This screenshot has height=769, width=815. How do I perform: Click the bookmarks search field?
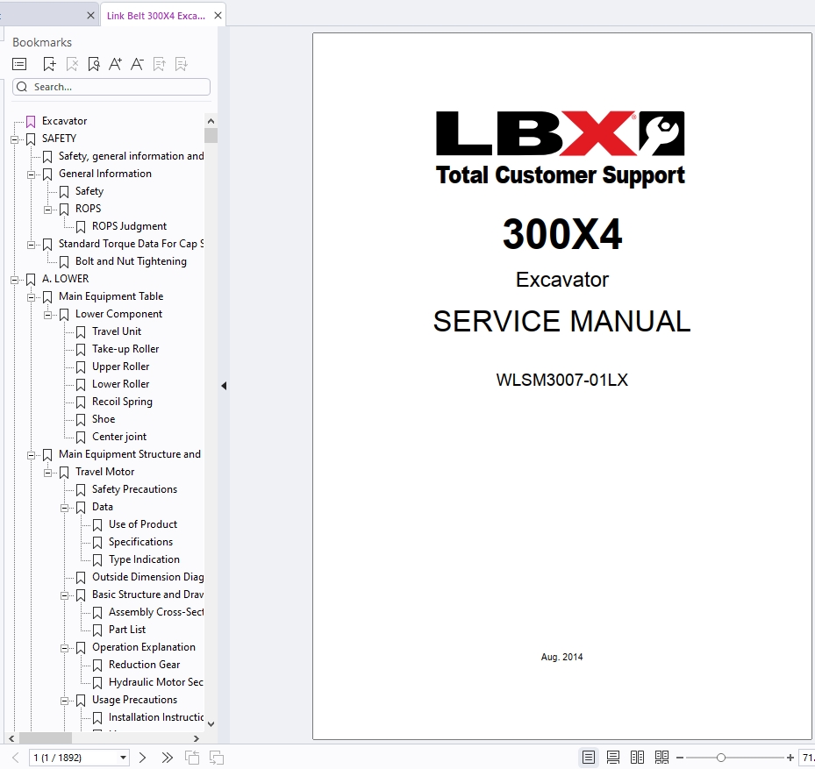point(111,87)
